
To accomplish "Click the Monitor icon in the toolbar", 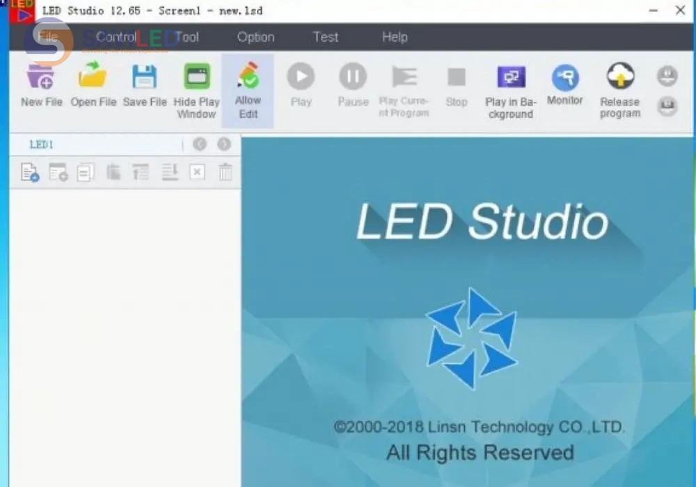I will pos(564,78).
